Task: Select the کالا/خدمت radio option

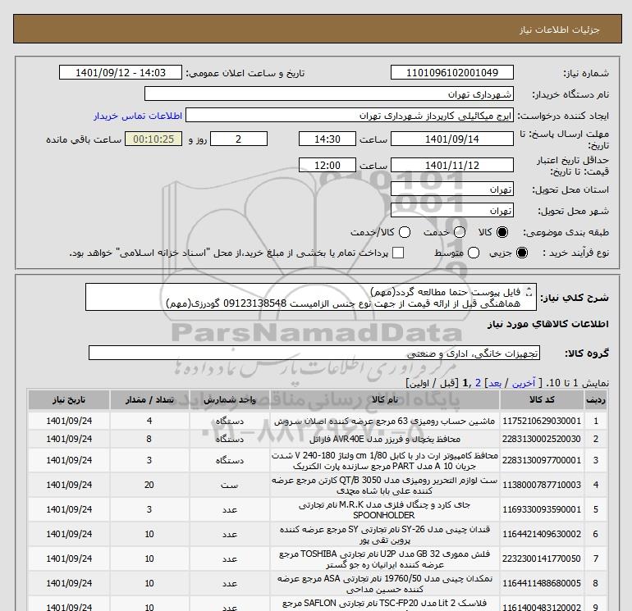Action: [x=405, y=232]
